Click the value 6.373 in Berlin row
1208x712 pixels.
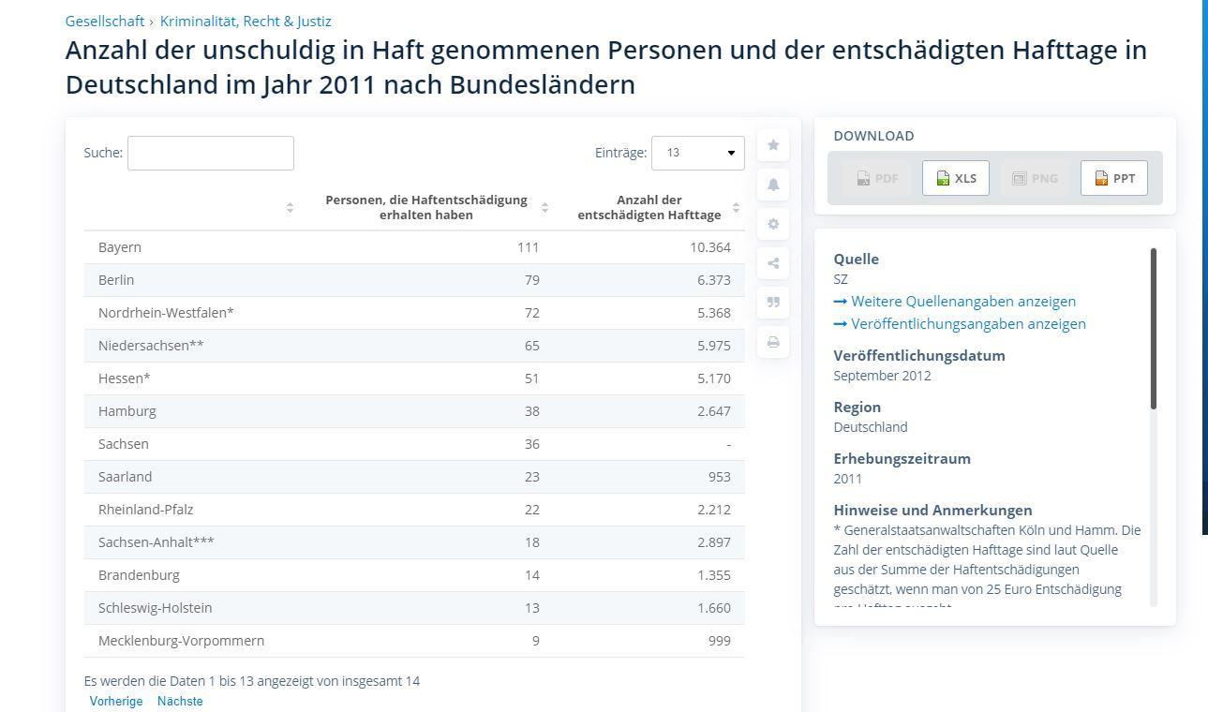714,280
